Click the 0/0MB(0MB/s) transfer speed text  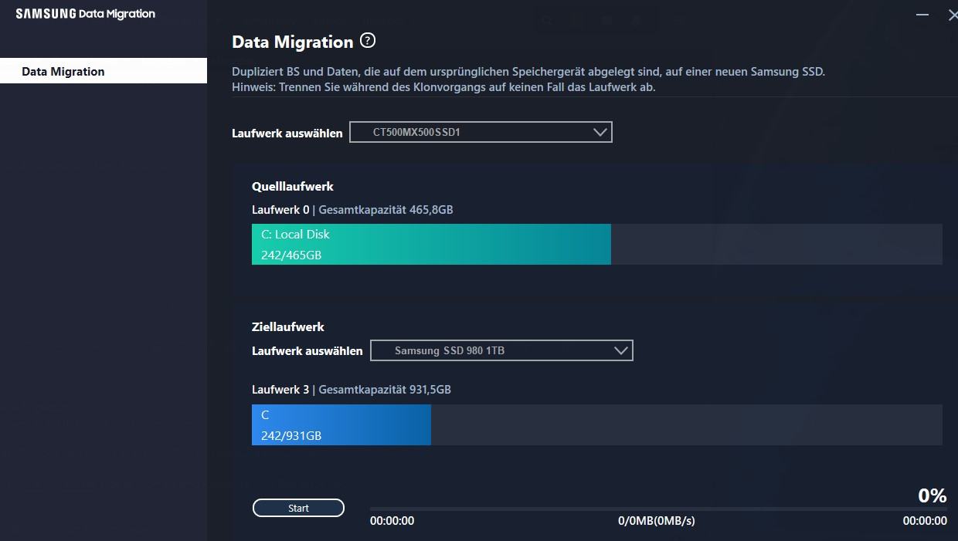(x=657, y=521)
